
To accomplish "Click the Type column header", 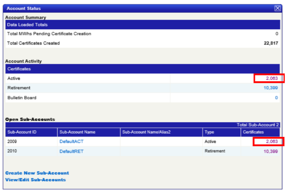I will coord(221,132).
